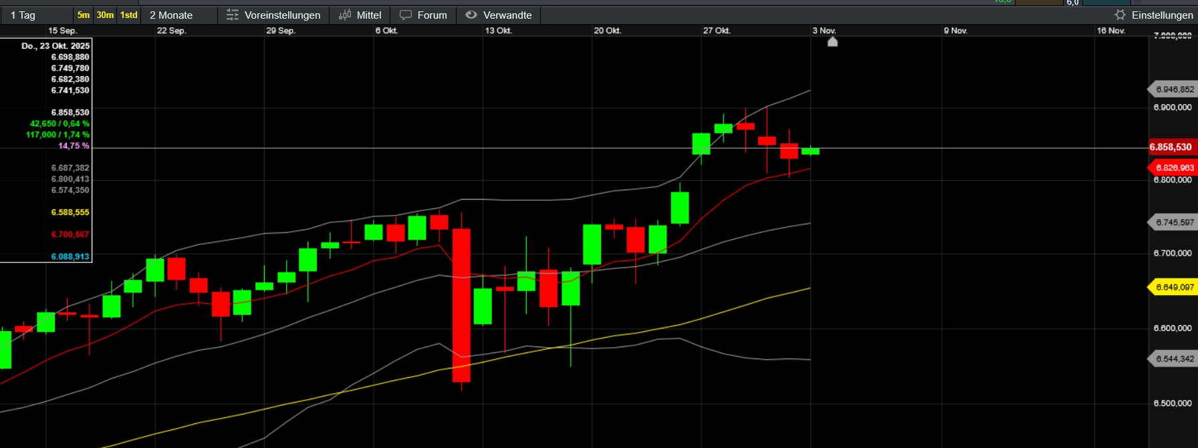Open the Verwandte menu item
Image resolution: width=1198 pixels, height=448 pixels.
click(499, 15)
